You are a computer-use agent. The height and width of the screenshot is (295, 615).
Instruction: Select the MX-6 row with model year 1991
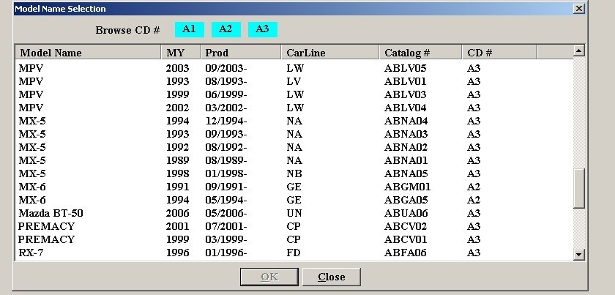(x=294, y=187)
